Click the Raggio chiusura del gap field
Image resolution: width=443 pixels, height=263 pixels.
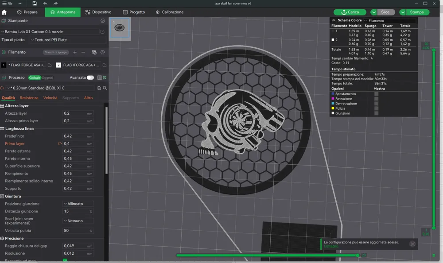[x=78, y=246]
